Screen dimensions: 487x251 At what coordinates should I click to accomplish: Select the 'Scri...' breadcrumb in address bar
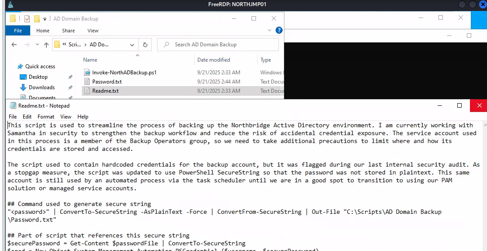[x=74, y=44]
